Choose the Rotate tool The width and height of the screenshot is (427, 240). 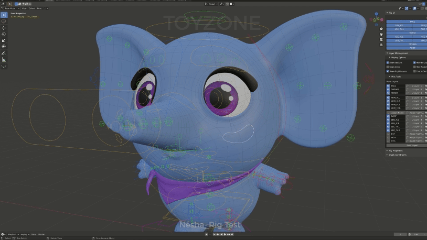4,34
